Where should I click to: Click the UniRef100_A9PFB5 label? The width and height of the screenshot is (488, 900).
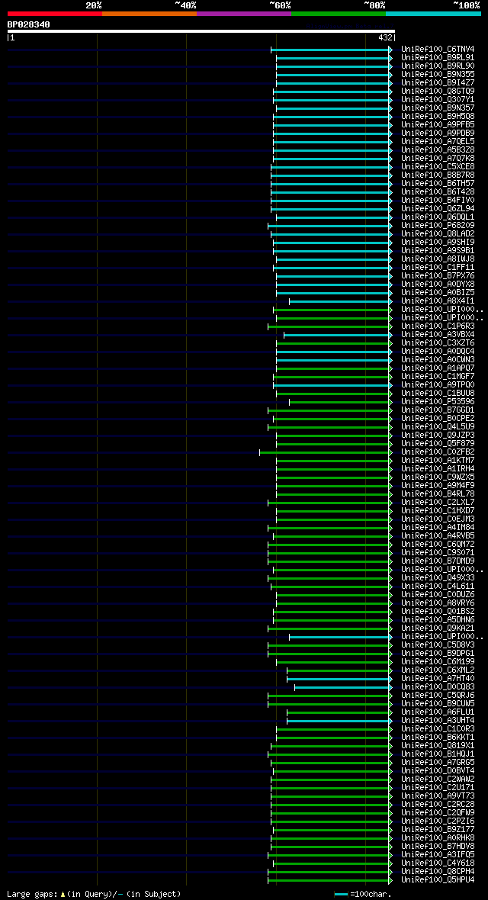pos(438,124)
